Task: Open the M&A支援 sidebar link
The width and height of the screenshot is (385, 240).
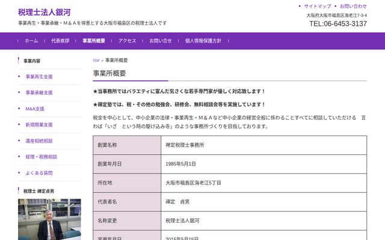Action: point(35,109)
